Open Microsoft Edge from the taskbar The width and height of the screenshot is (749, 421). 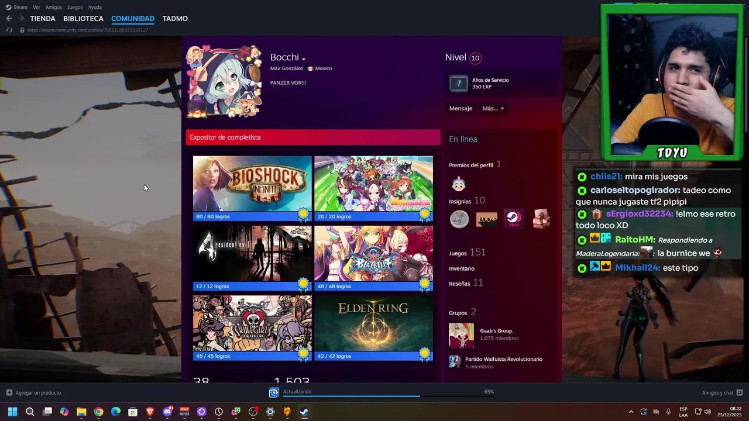(116, 412)
